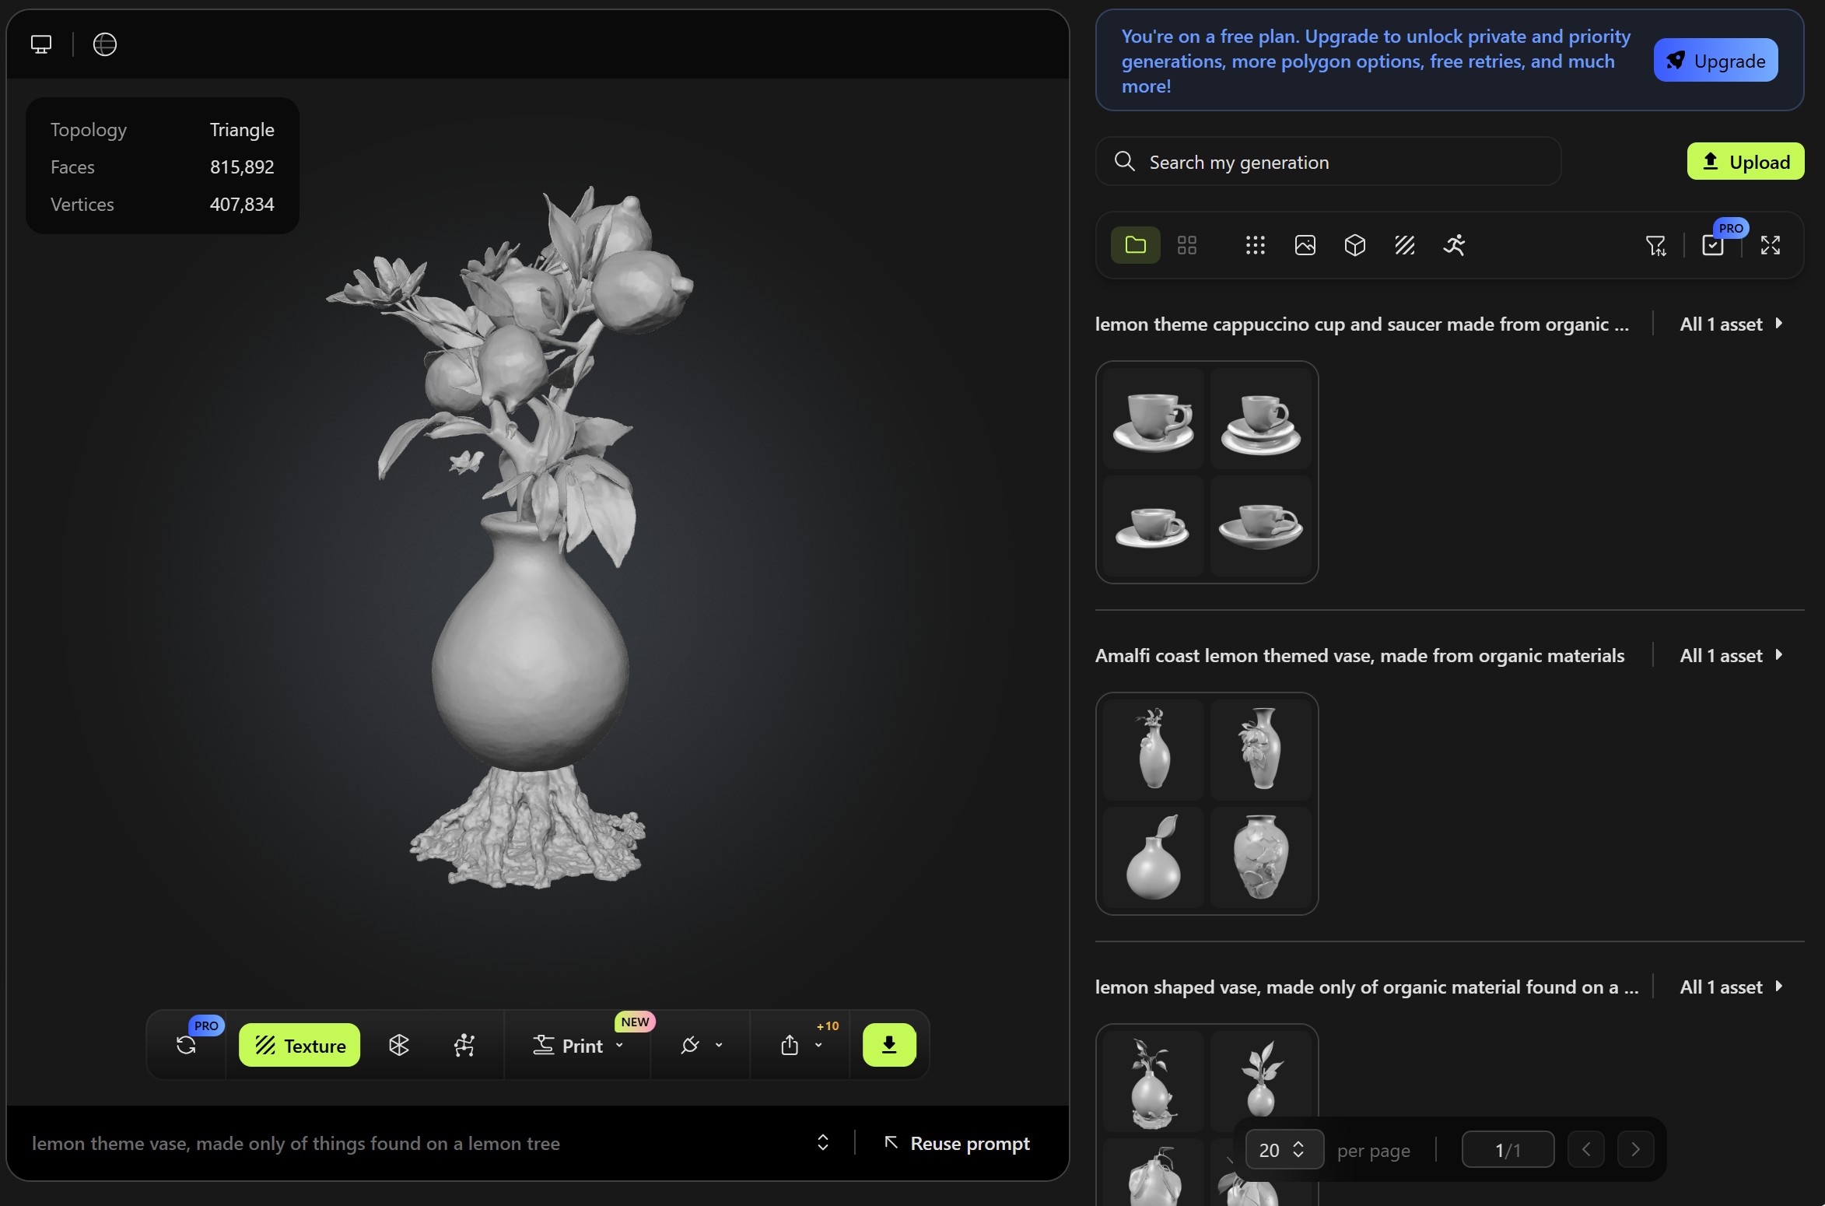Viewport: 1825px width, 1206px height.
Task: Filter by 3D model cube tab
Action: pos(1355,246)
